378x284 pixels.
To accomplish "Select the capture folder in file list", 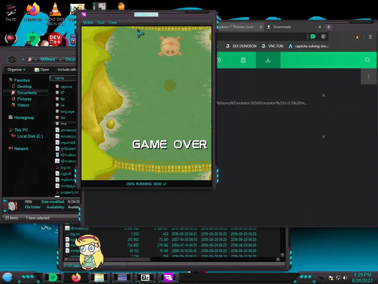I will point(66,87).
